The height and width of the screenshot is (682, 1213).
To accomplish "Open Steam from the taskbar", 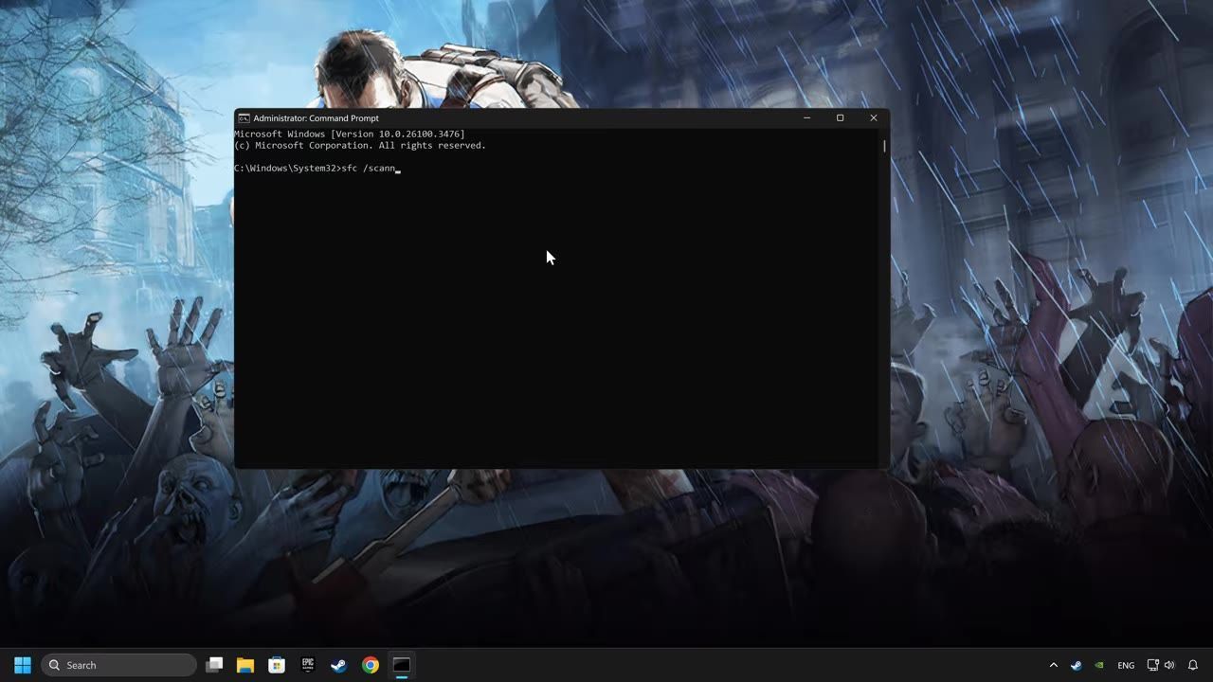I will pyautogui.click(x=338, y=665).
